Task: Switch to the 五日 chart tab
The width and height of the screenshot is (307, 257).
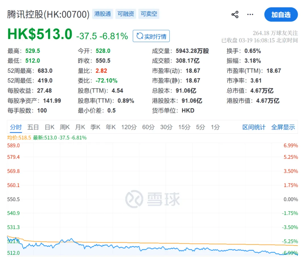Action: [33, 127]
